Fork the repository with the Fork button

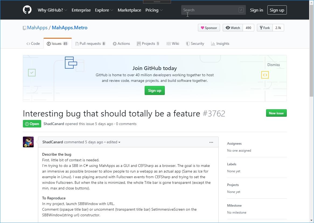click(x=265, y=28)
